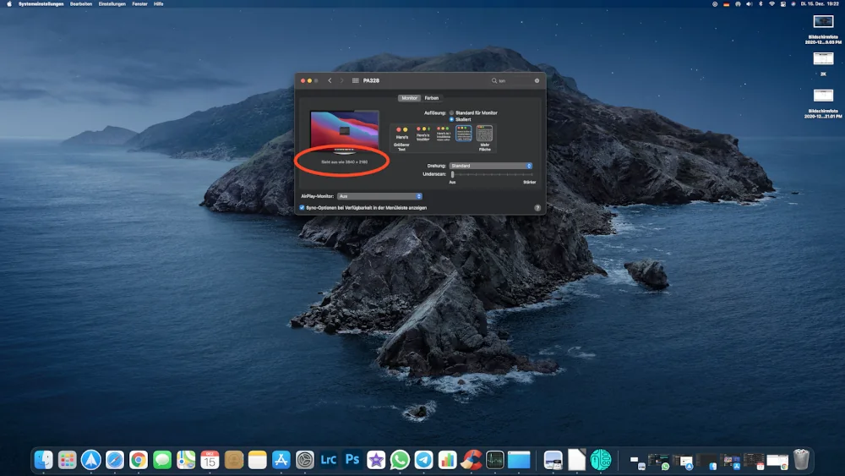Open Notes from the dock
The height and width of the screenshot is (476, 845).
pos(257,460)
